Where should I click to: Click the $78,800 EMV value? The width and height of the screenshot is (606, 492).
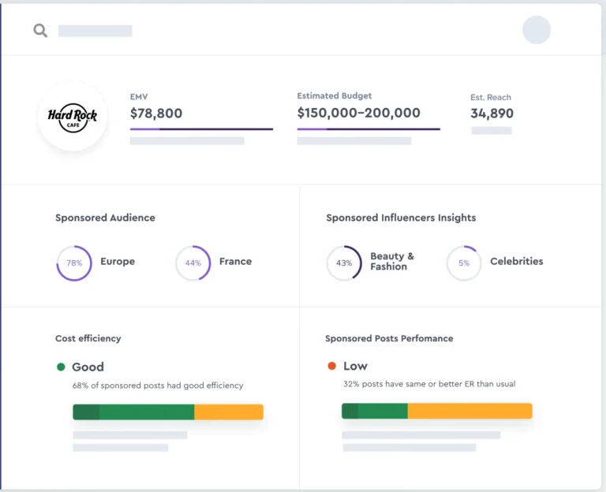pyautogui.click(x=156, y=114)
